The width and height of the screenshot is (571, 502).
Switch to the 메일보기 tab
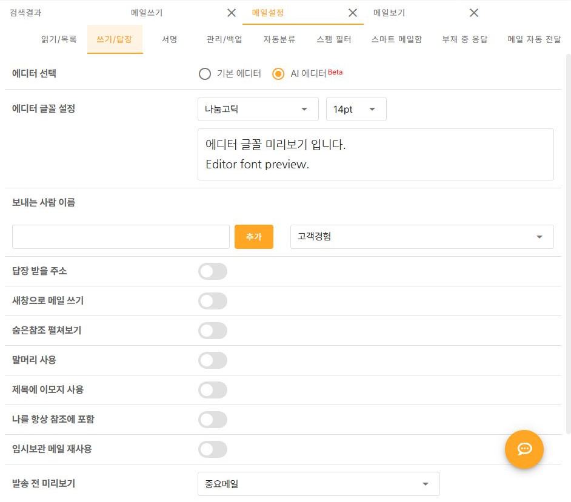click(389, 13)
